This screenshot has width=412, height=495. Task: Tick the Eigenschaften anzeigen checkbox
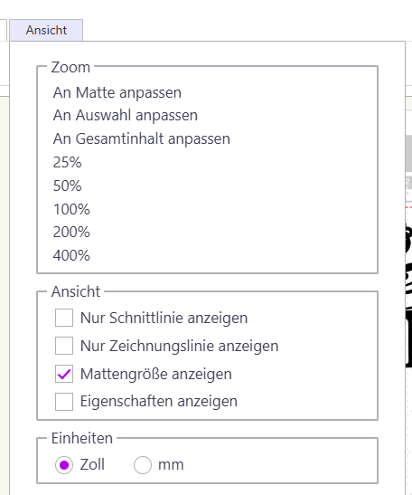click(x=64, y=402)
